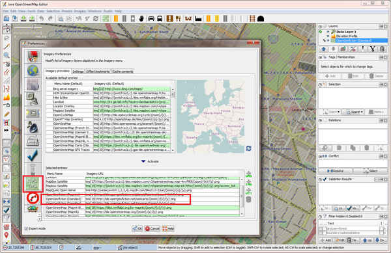Viewport: 391px width, 253px height.
Task: Click the Download map data toolbar icon
Action: click(x=23, y=18)
